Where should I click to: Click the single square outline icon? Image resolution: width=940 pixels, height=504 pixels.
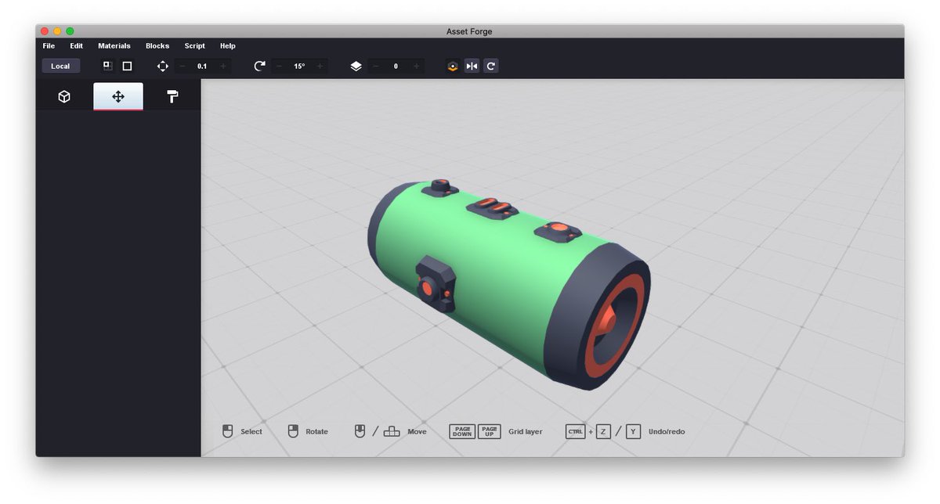[x=127, y=67]
